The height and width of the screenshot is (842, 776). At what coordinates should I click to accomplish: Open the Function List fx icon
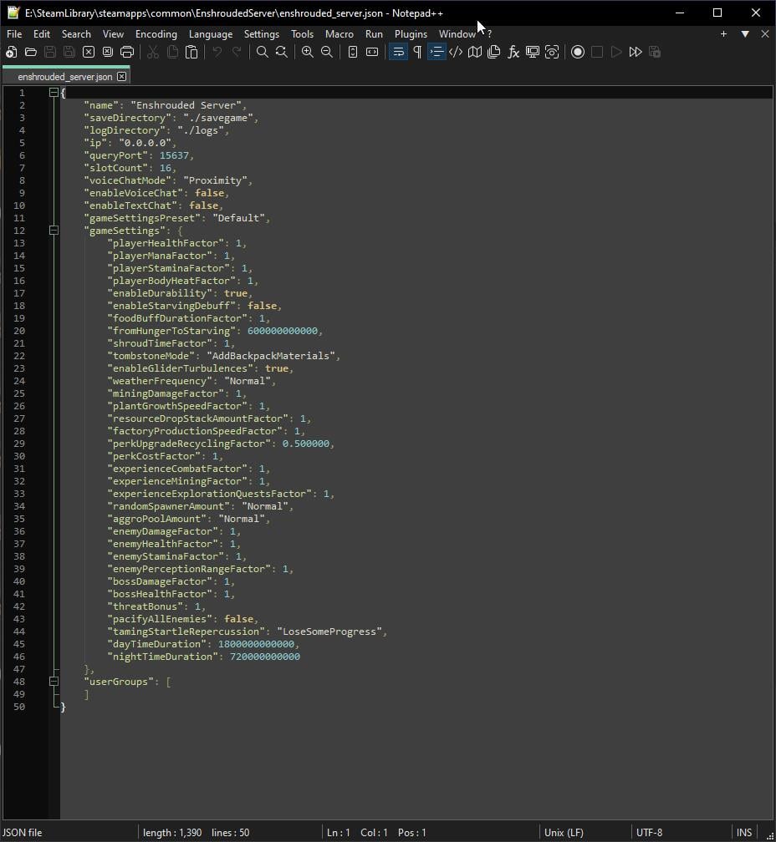(x=513, y=52)
